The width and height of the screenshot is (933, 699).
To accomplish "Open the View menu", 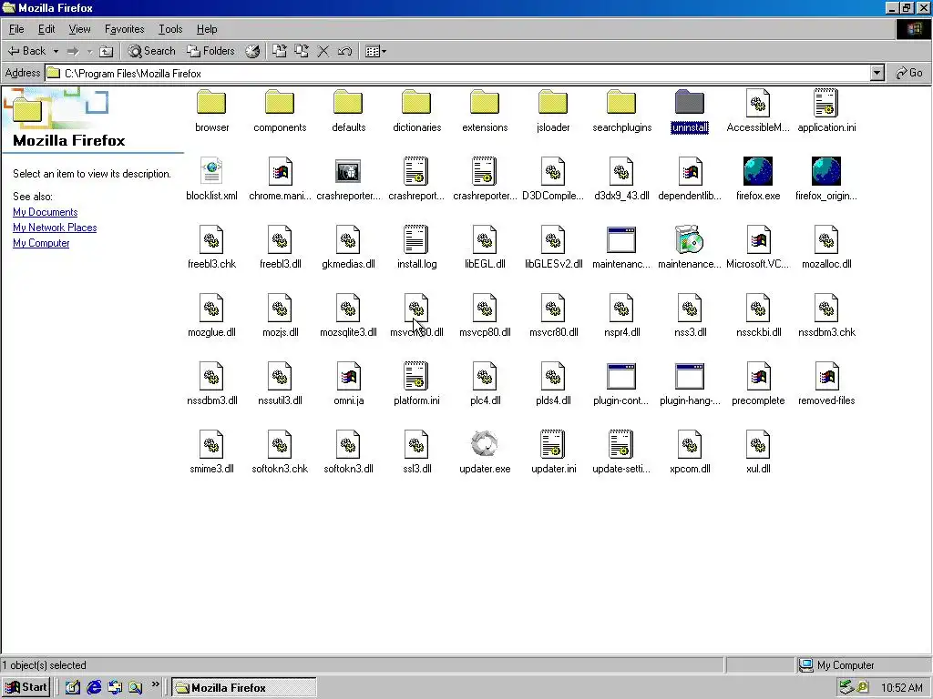I will [x=79, y=28].
